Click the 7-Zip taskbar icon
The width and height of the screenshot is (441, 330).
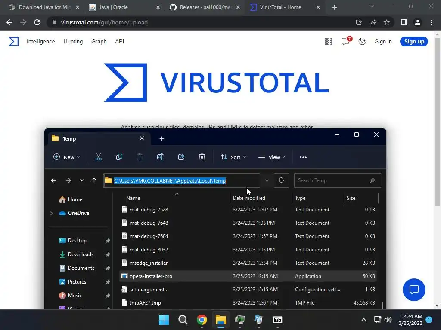(278, 320)
